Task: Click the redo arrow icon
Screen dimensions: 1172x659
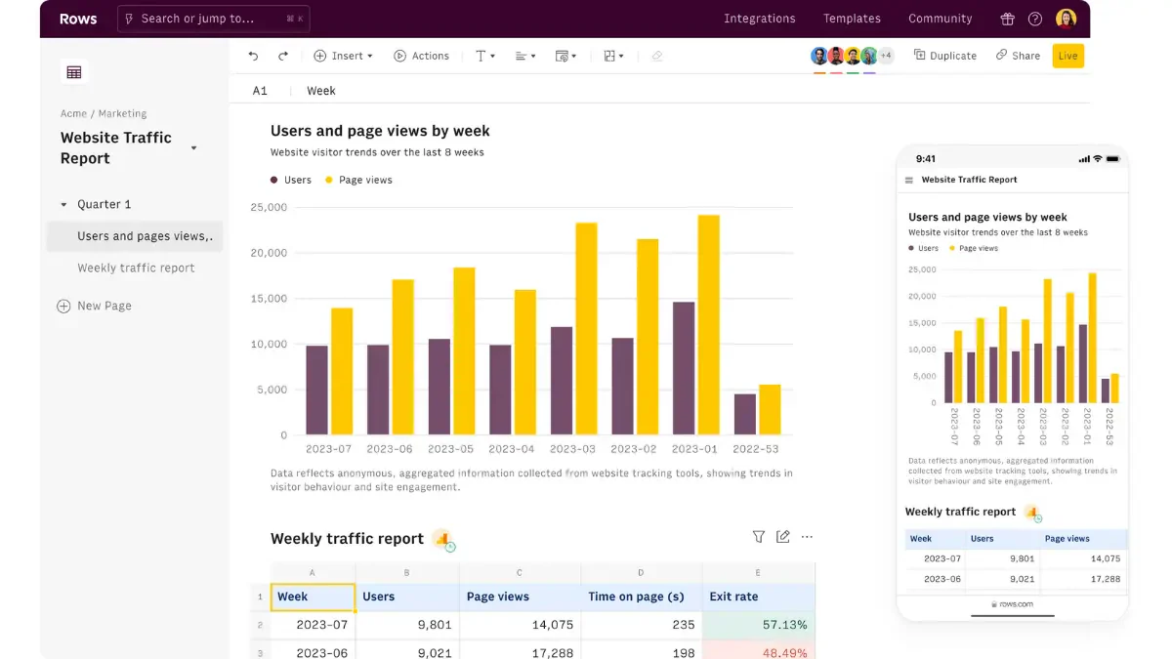Action: click(x=283, y=56)
